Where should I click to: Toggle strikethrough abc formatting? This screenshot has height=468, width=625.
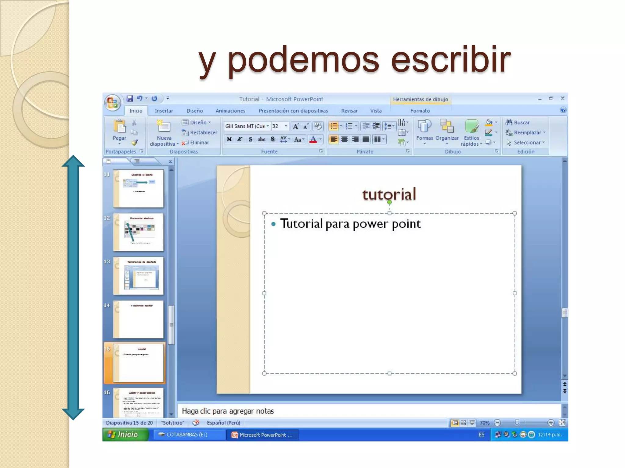pyautogui.click(x=262, y=140)
